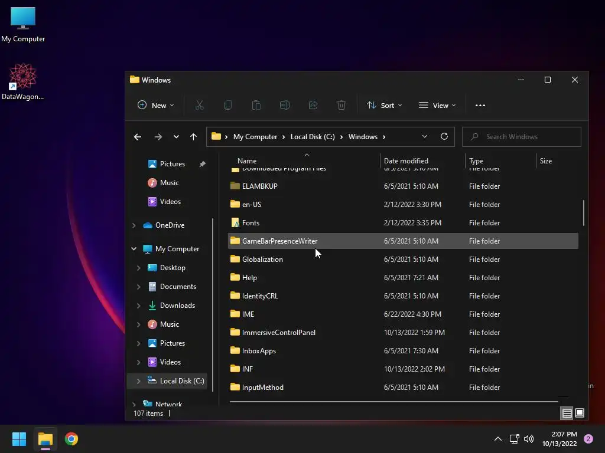Click in the Search Windows field
This screenshot has width=605, height=453.
[521, 137]
